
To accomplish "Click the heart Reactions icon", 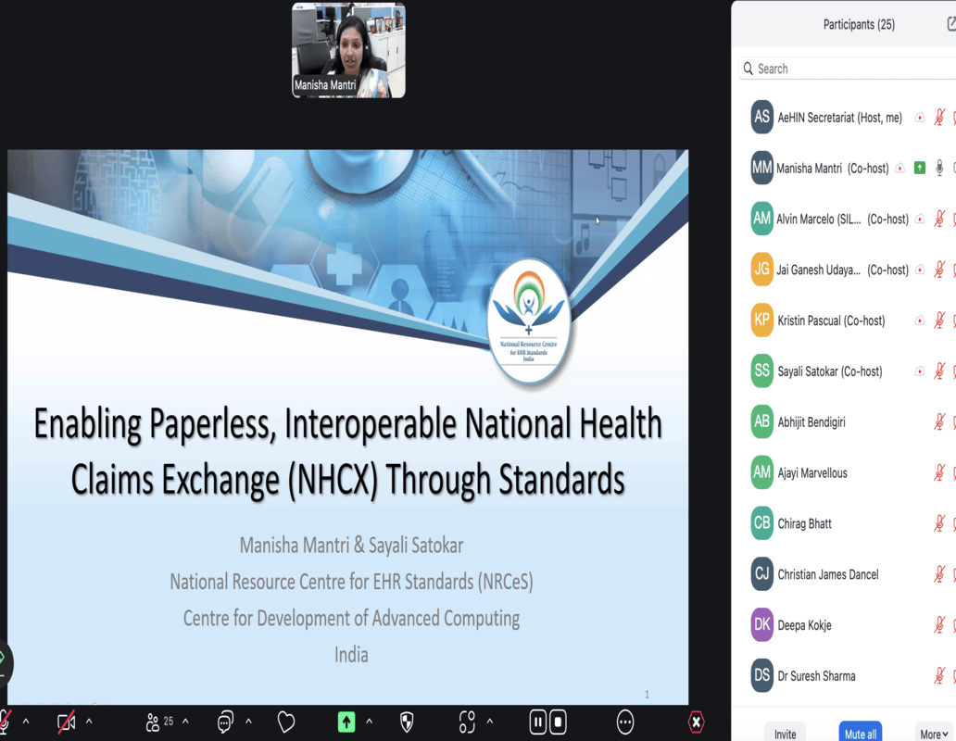I will (286, 722).
